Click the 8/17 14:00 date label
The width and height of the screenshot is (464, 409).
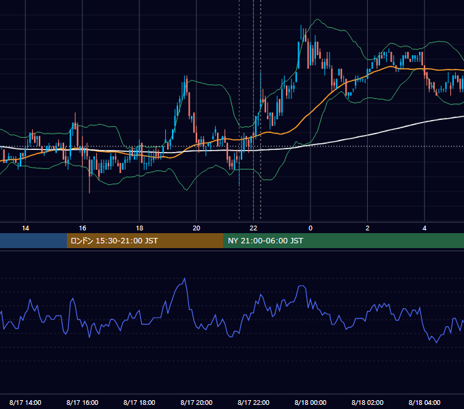(25, 402)
